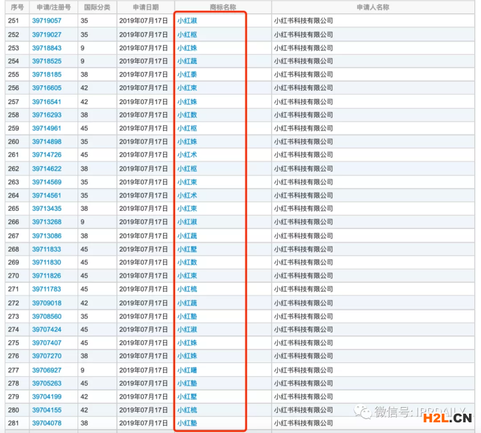Open registration number 39716293

(x=47, y=115)
